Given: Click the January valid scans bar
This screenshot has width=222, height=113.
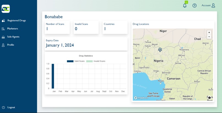Looking at the screenshot, I should (53, 76).
